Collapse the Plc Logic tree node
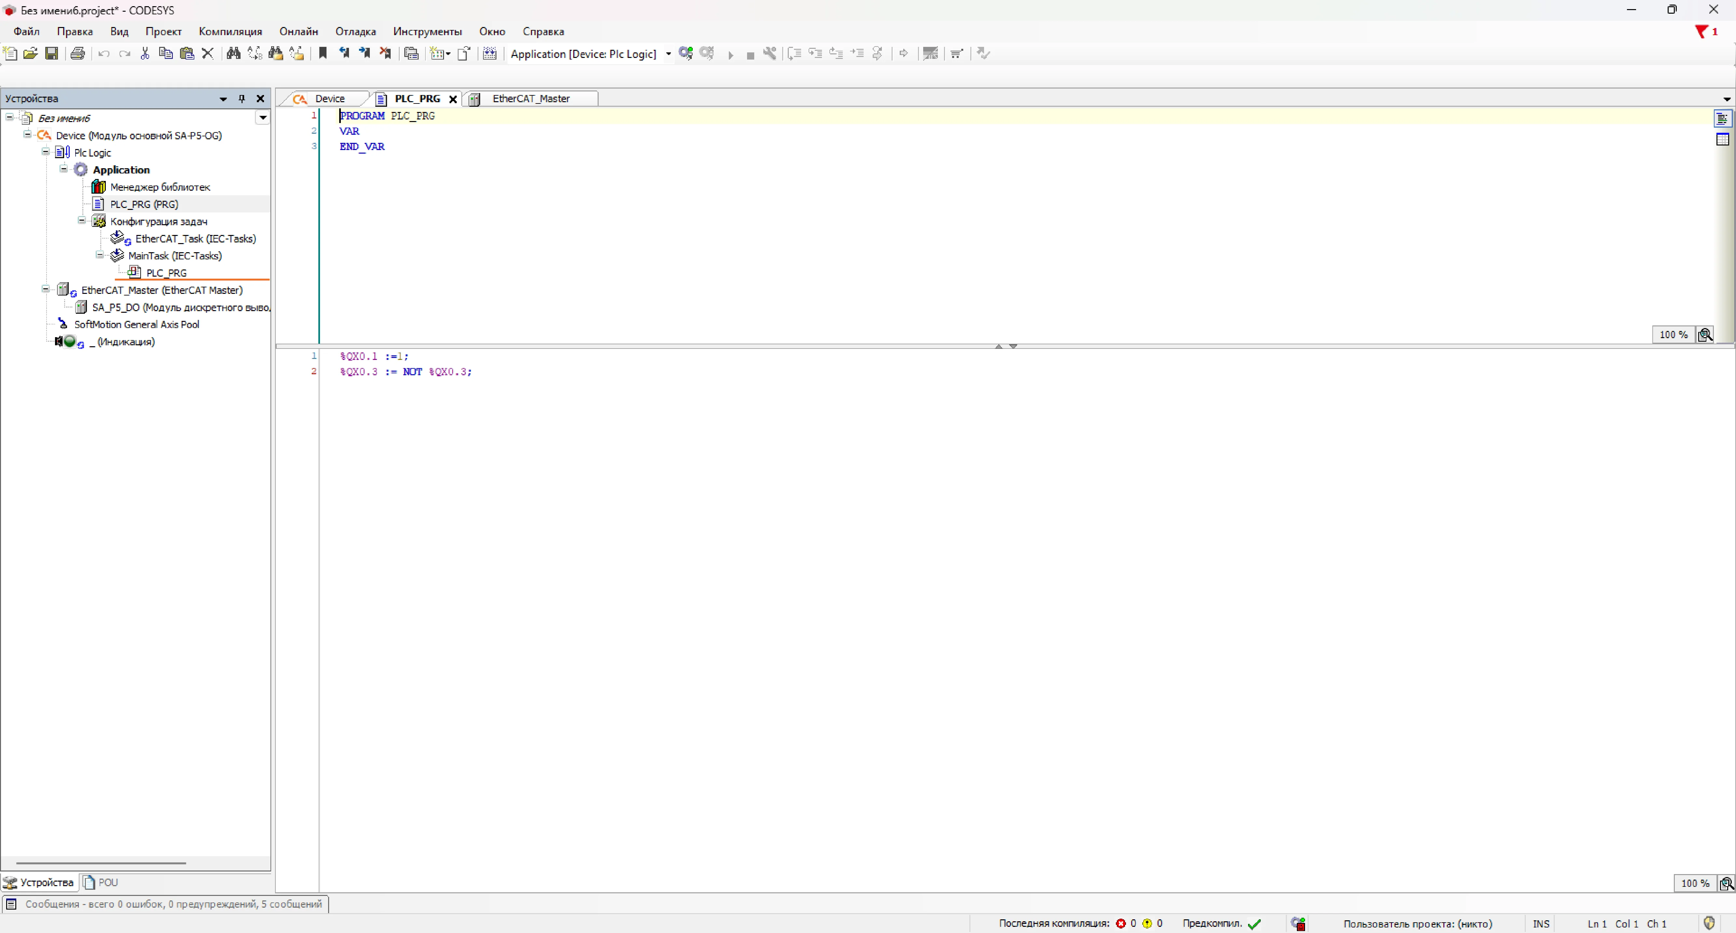This screenshot has width=1736, height=933. [x=46, y=152]
